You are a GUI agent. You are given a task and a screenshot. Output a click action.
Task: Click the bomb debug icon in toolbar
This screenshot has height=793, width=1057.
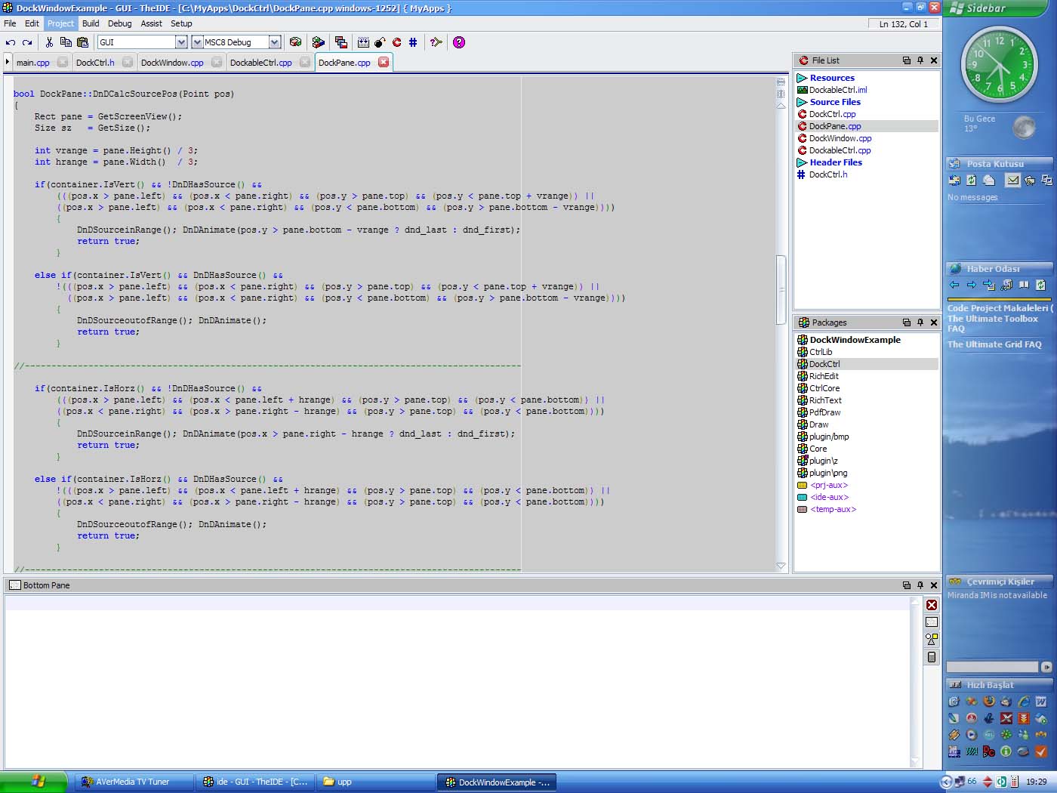380,42
